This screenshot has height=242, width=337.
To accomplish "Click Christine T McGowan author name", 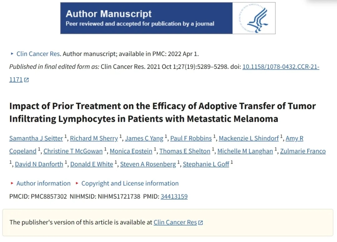I will [x=73, y=151].
